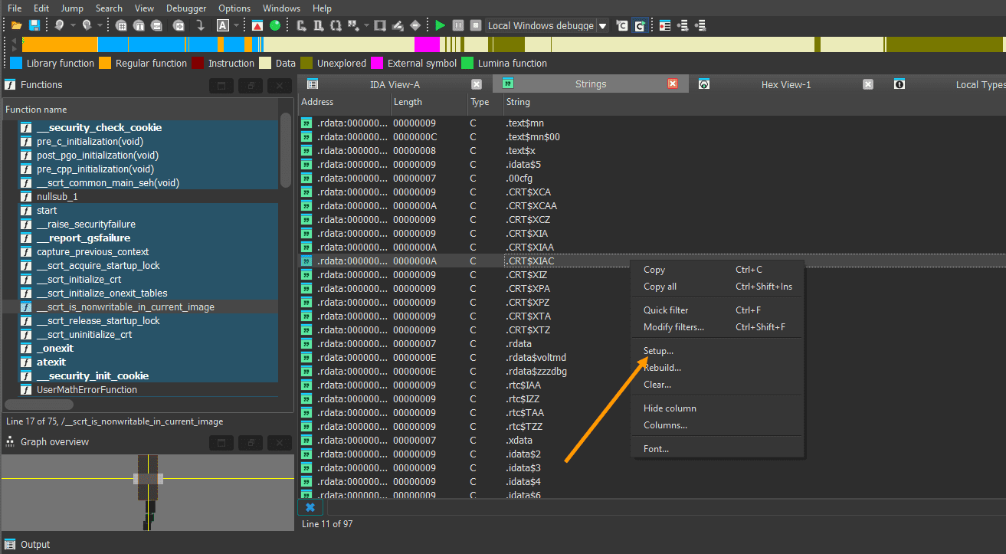
Task: Expand the jump back history dropdown arrow
Action: (x=73, y=25)
